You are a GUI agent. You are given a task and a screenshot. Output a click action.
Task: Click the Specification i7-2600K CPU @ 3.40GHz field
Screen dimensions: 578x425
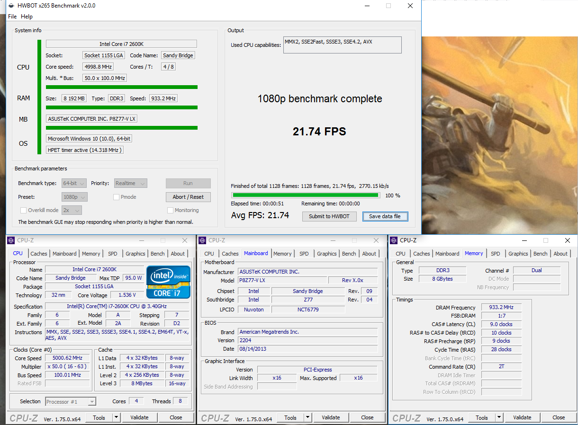click(x=118, y=307)
